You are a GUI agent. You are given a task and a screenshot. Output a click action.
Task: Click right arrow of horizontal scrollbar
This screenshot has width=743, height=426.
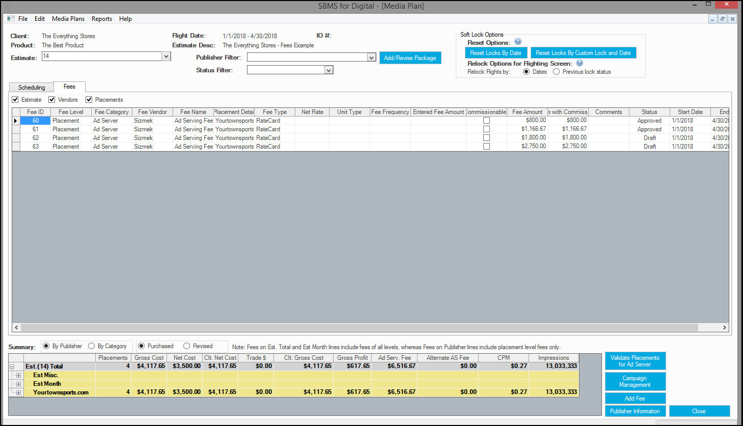(x=724, y=327)
